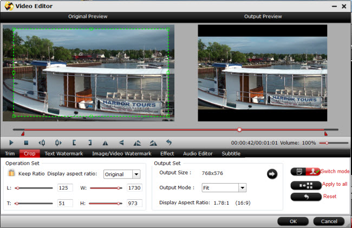The width and height of the screenshot is (352, 228).
Task: Open the Output Mode dropdown arrow
Action: tap(242, 187)
